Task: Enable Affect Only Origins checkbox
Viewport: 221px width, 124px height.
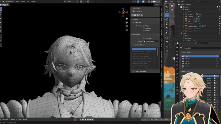Action: pos(144,26)
